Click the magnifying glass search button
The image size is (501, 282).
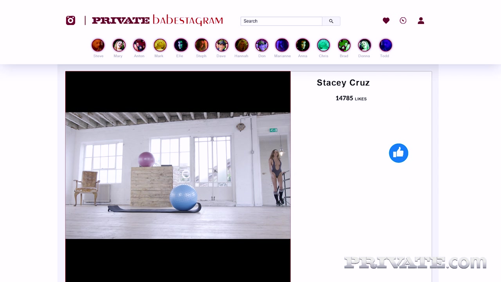click(331, 21)
